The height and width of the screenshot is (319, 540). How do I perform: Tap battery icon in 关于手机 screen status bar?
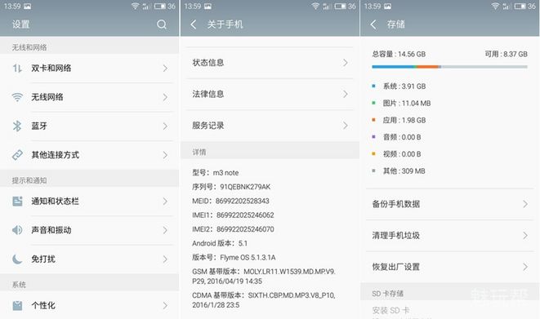pos(340,6)
